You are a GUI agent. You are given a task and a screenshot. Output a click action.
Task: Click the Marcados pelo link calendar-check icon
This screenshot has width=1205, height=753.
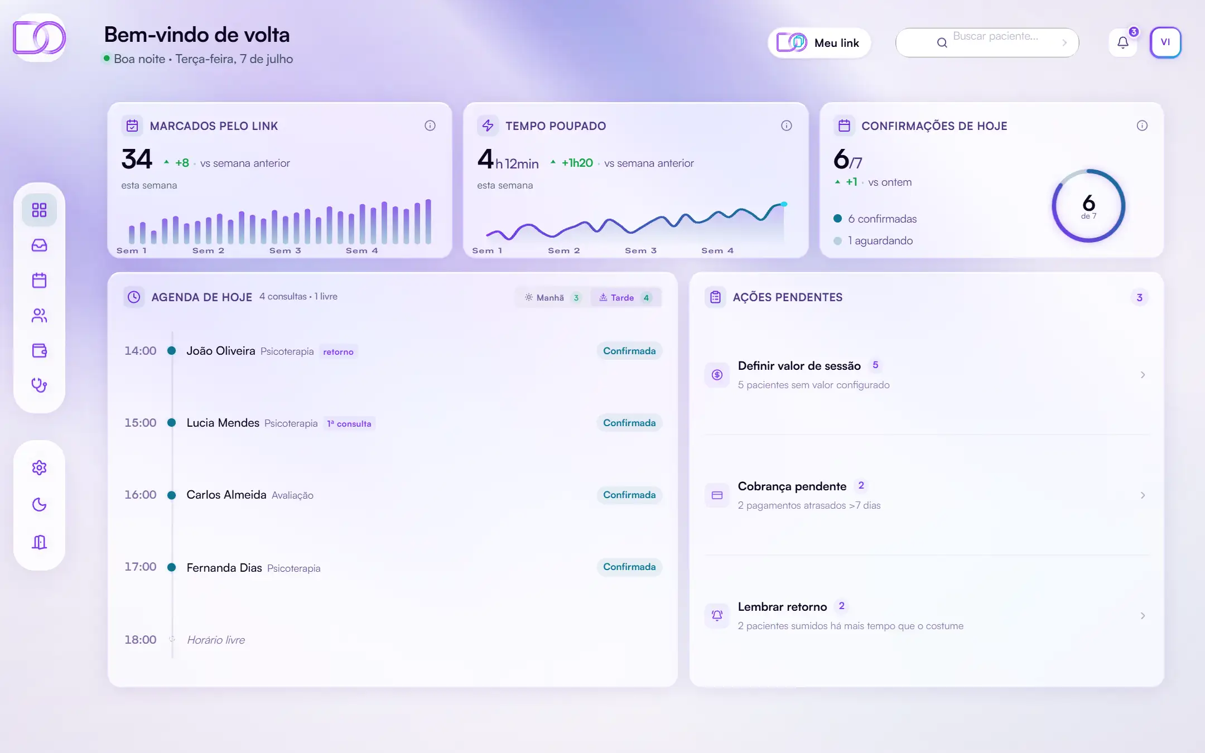(132, 126)
